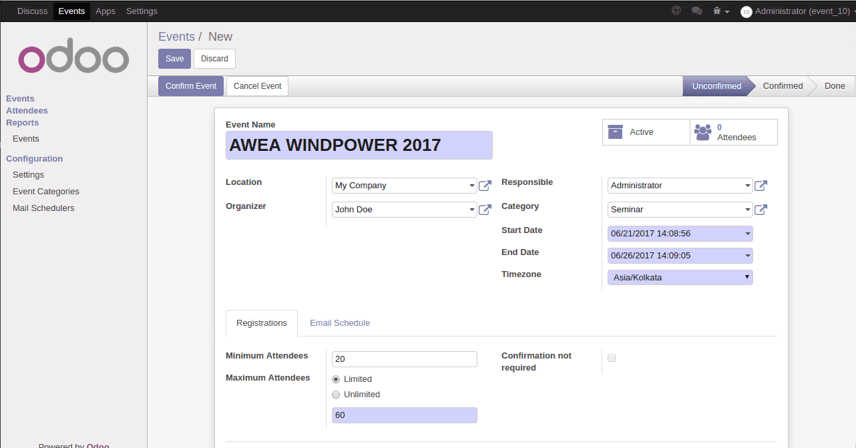Open Events section header in sidebar
This screenshot has height=448, width=856.
[x=20, y=99]
